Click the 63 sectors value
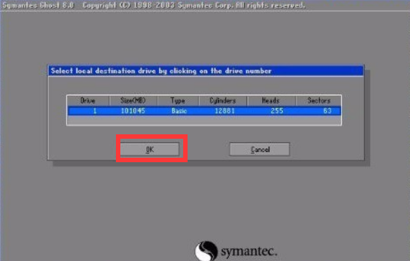 pyautogui.click(x=327, y=110)
